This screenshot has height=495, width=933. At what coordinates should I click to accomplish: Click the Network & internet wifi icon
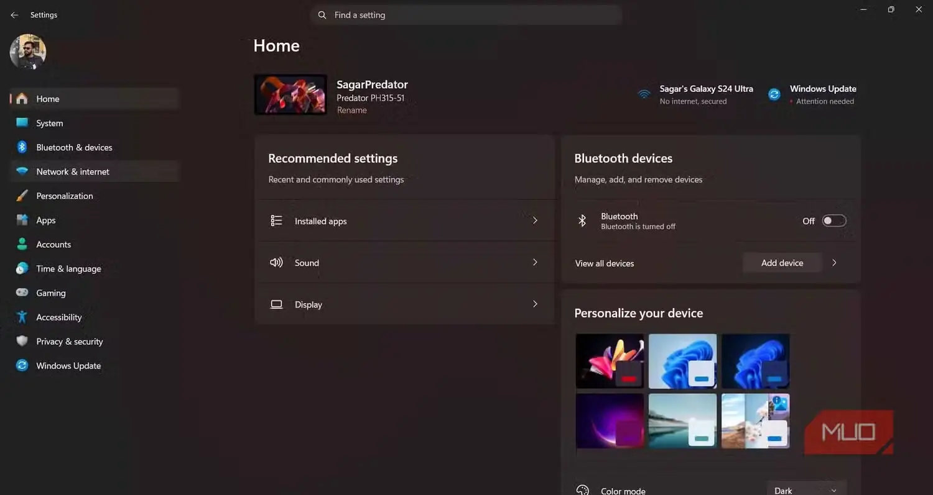click(x=22, y=171)
